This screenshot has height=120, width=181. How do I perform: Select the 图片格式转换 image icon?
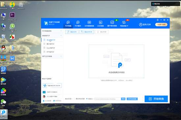(x=112, y=22)
